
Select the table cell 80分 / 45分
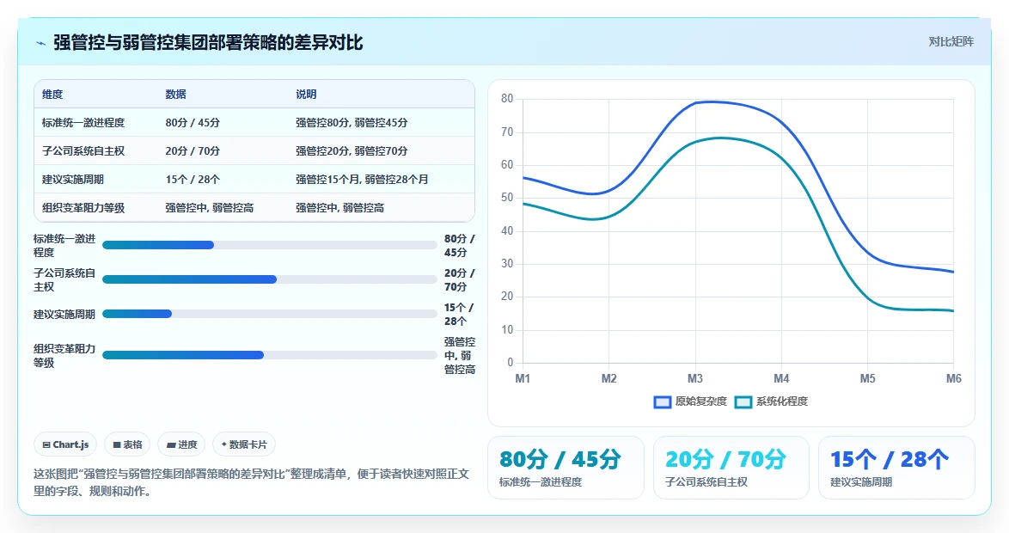[x=193, y=122]
